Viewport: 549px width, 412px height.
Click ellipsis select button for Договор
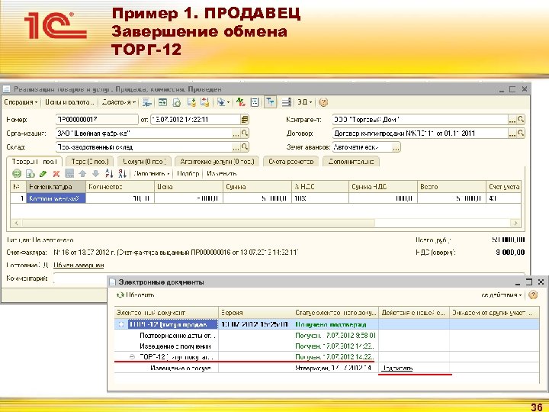click(512, 134)
